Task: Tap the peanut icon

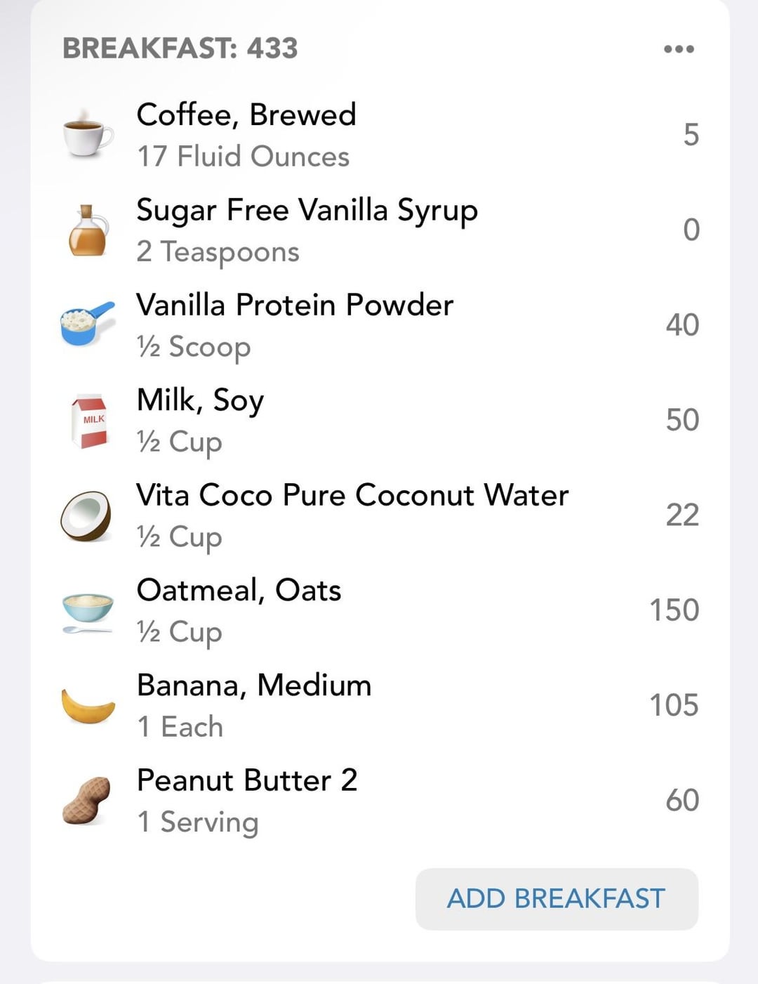Action: point(87,800)
